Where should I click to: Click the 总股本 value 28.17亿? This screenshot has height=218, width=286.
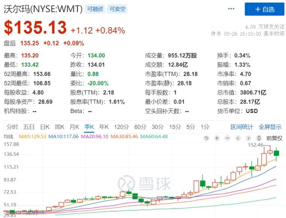click(x=250, y=102)
